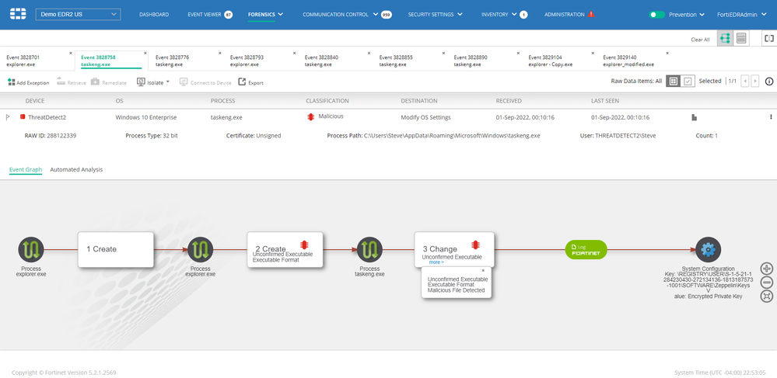Screen dimensions: 777x378
Task: Click Add Exception
Action: tap(29, 82)
